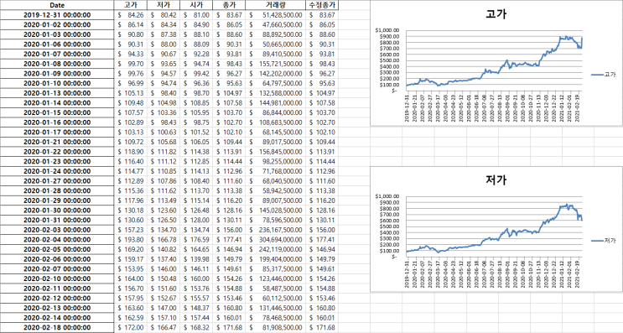Select the 시가 column header cell
Viewport: 623px width, 333px height.
click(x=196, y=5)
